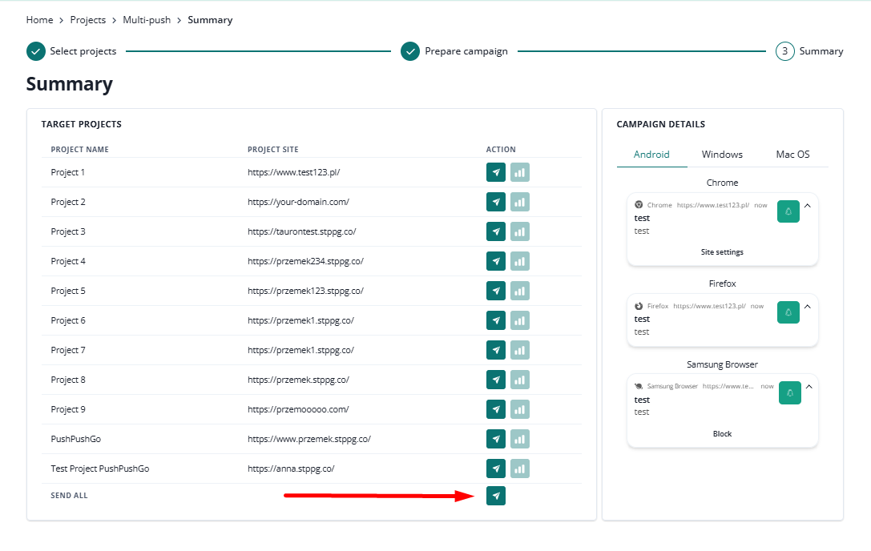The image size is (871, 551).
Task: Collapse the Samsung Browser notification chevron
Action: [808, 387]
